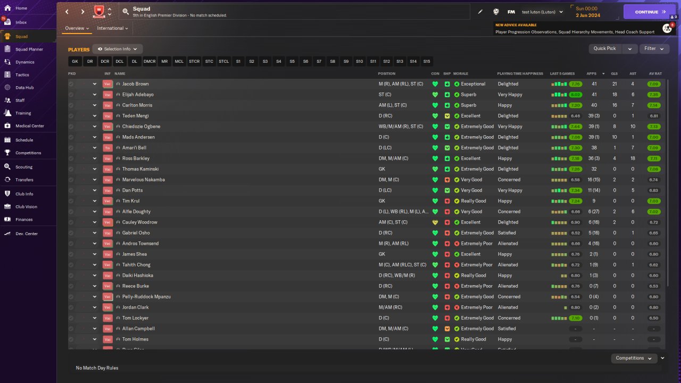Toggle pick checkbox for Jacob Brown
Image resolution: width=681 pixels, height=383 pixels.
71,84
